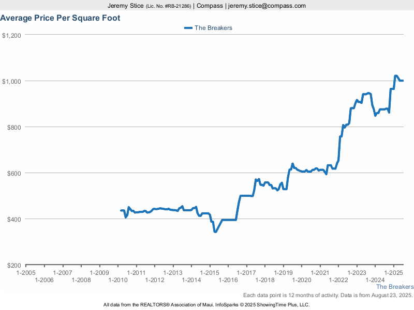Click the Compass brokerage name in header
This screenshot has width=414, height=310.
210,6
